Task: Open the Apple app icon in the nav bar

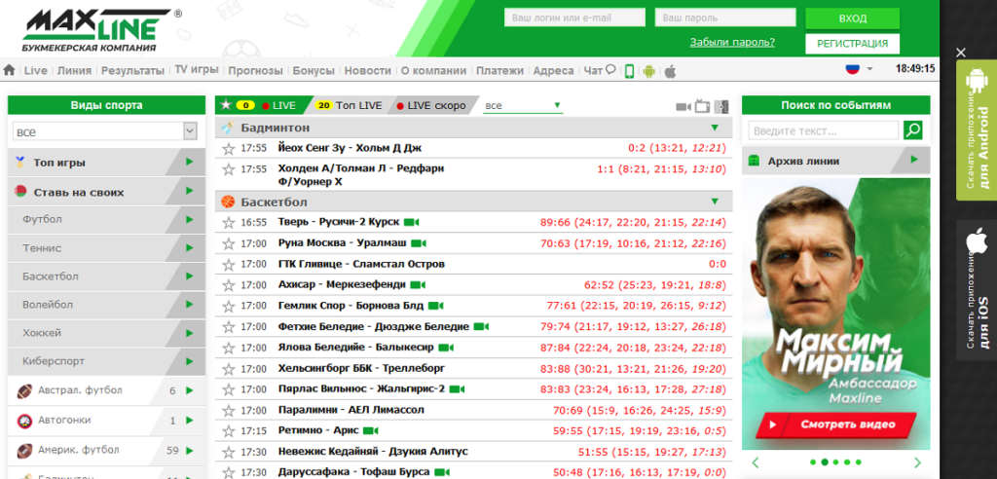Action: click(x=670, y=71)
